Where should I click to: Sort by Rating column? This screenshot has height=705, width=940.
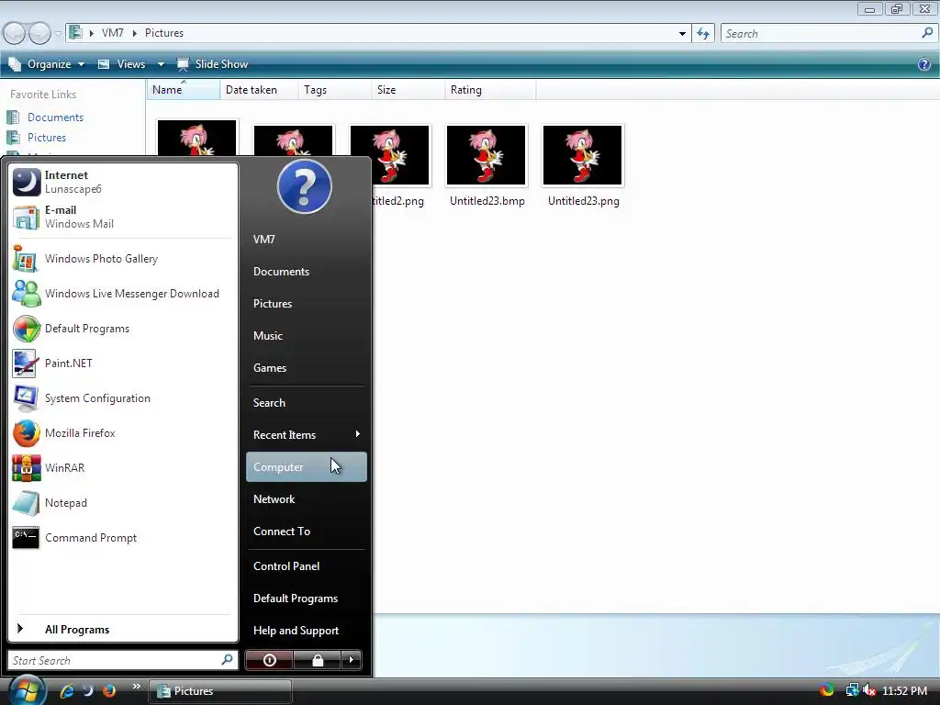[x=490, y=90]
